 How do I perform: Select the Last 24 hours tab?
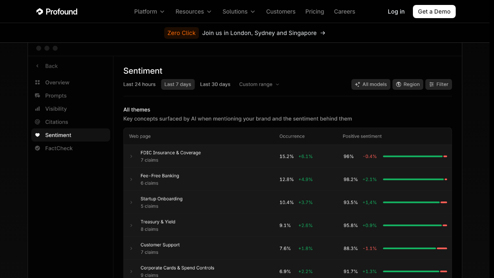click(140, 84)
